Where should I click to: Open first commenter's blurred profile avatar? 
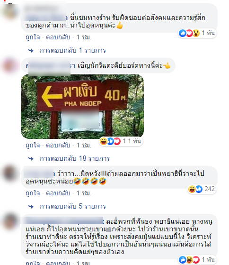10,11
